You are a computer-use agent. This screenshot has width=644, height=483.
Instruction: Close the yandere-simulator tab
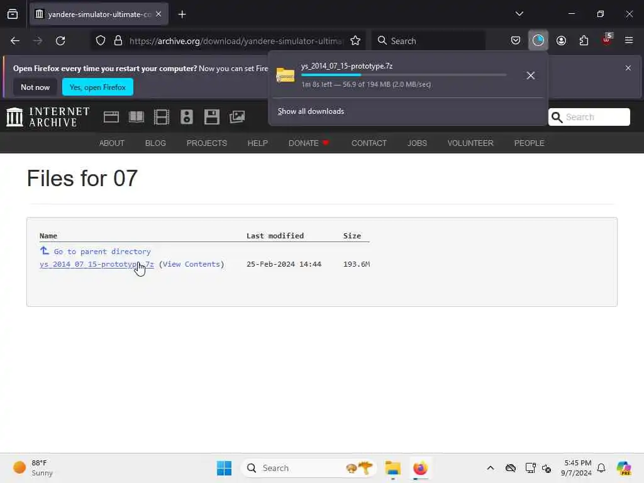(x=158, y=14)
